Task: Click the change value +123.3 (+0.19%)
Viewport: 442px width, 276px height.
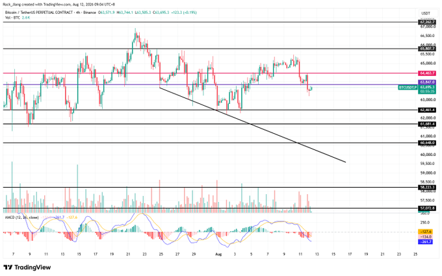Action: click(x=184, y=12)
